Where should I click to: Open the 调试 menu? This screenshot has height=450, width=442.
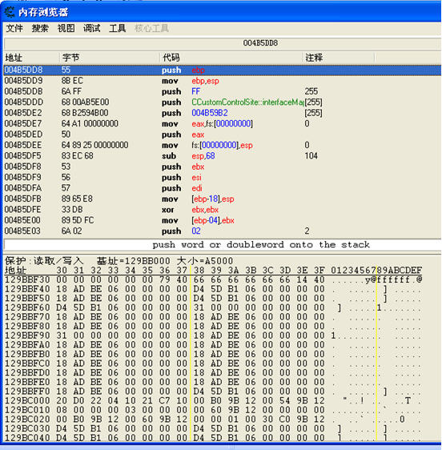coord(92,28)
